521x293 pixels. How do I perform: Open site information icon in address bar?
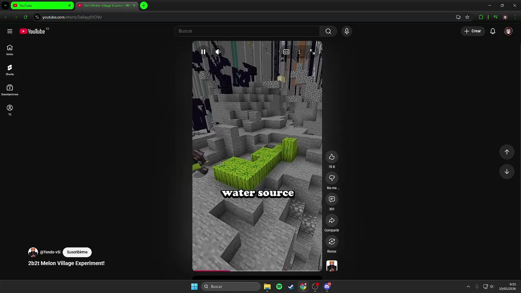click(x=37, y=17)
